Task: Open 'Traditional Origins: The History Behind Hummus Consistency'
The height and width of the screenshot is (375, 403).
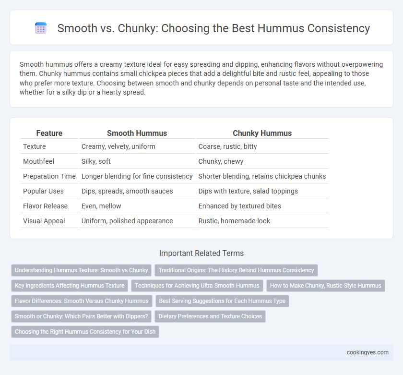Action: click(236, 270)
